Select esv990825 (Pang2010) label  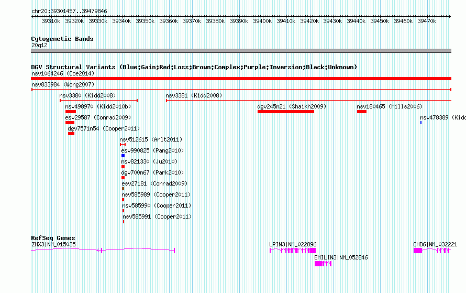(152, 150)
